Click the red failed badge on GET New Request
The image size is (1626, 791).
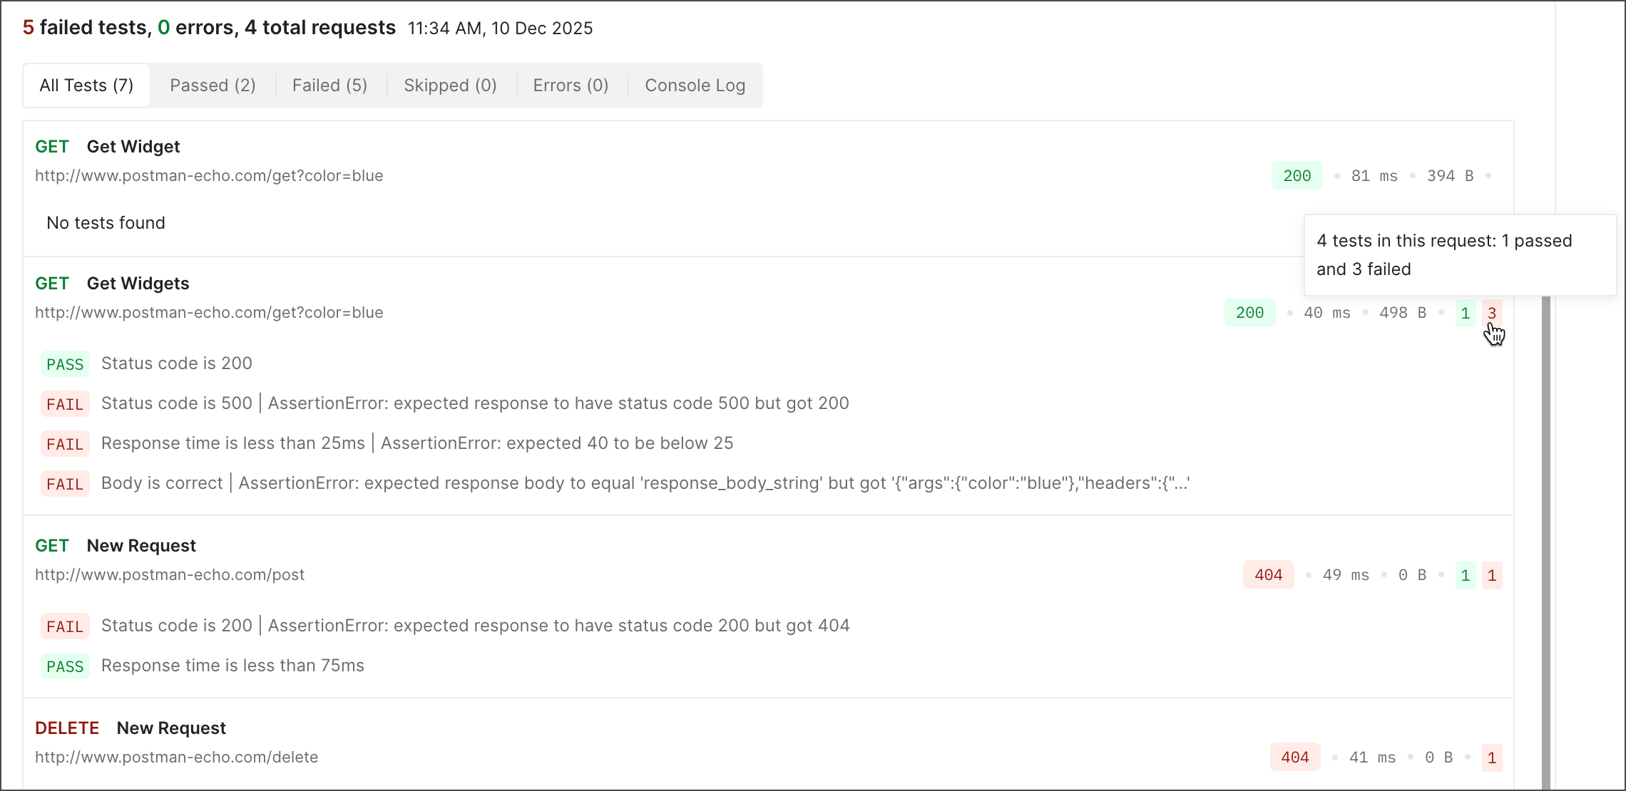pyautogui.click(x=1491, y=575)
